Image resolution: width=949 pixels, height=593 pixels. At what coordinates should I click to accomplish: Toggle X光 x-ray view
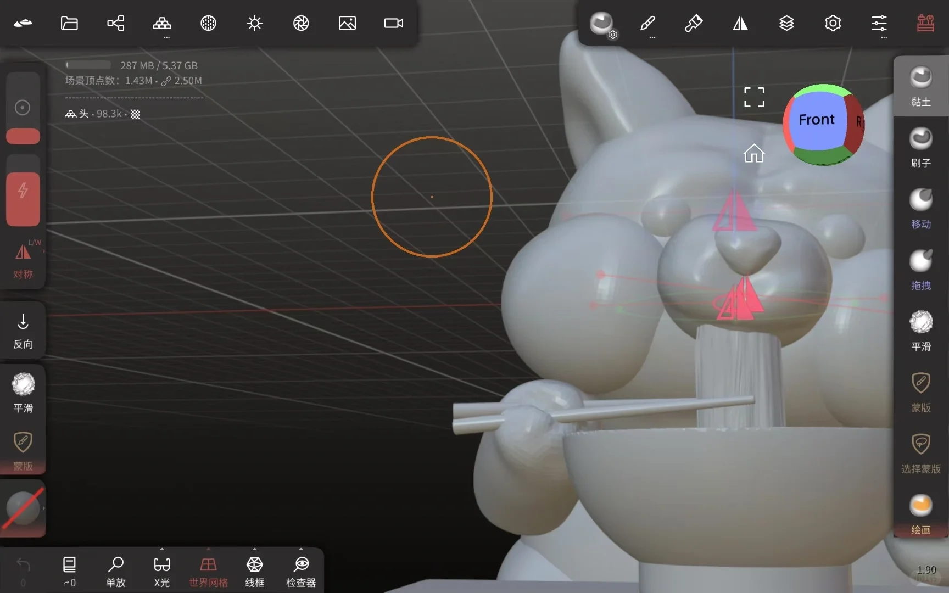pos(162,571)
